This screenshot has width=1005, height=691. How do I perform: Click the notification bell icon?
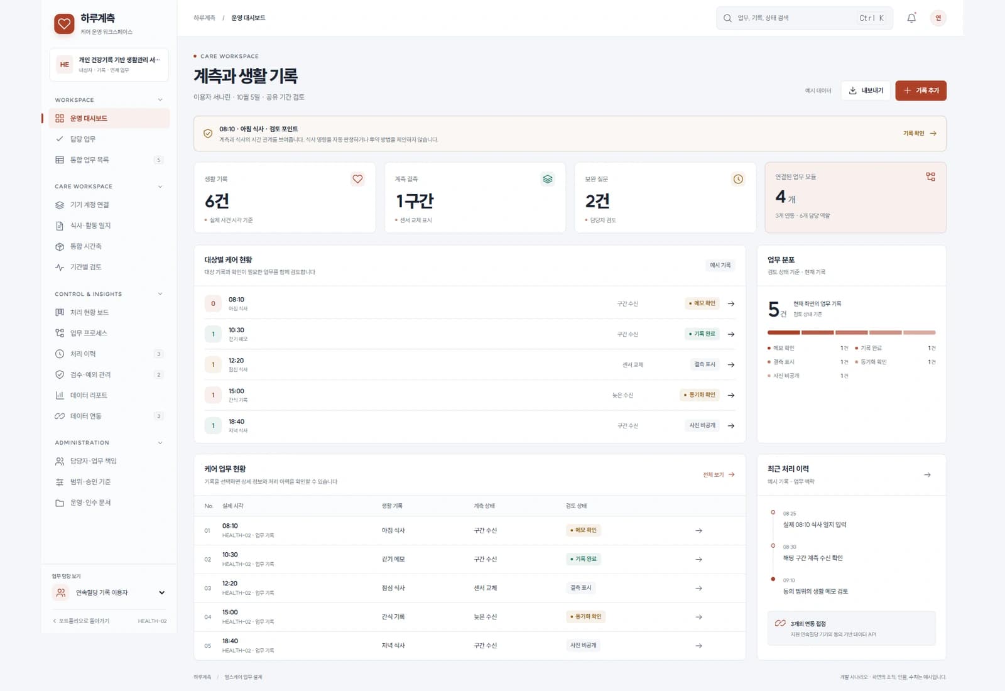911,18
